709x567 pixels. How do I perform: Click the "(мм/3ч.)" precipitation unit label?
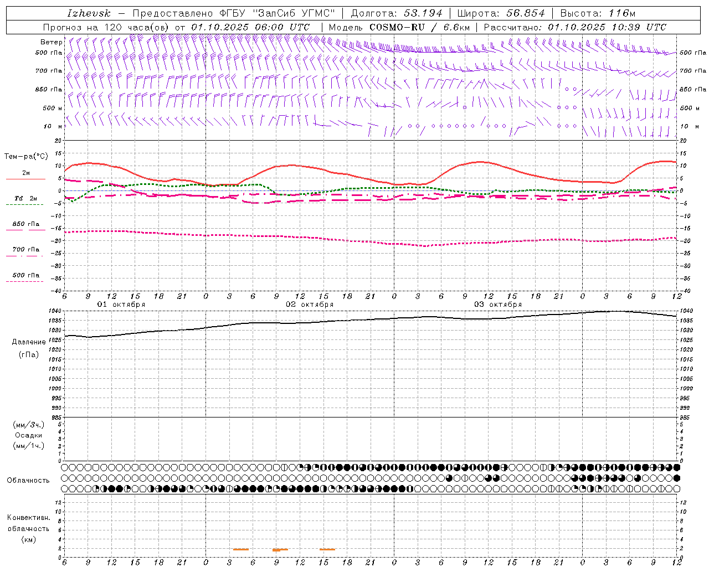point(29,425)
